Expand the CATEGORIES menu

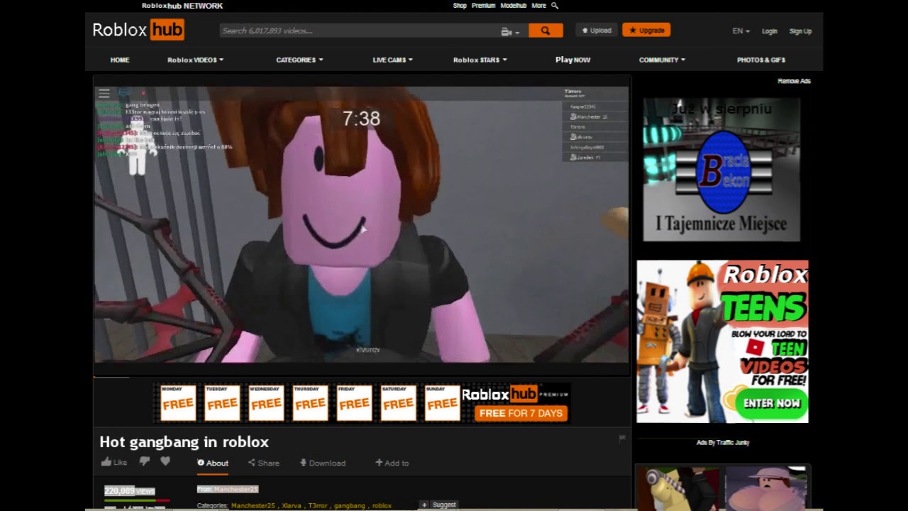click(x=299, y=60)
